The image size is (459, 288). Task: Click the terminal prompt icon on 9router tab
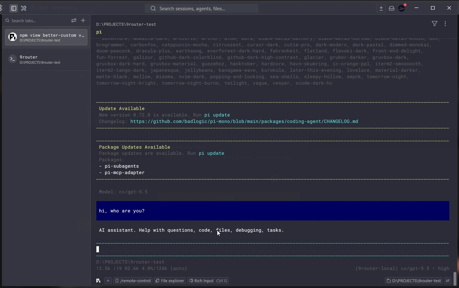tap(13, 59)
